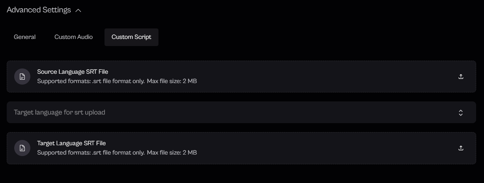Click the upload arrow for Source SRT file

point(461,77)
